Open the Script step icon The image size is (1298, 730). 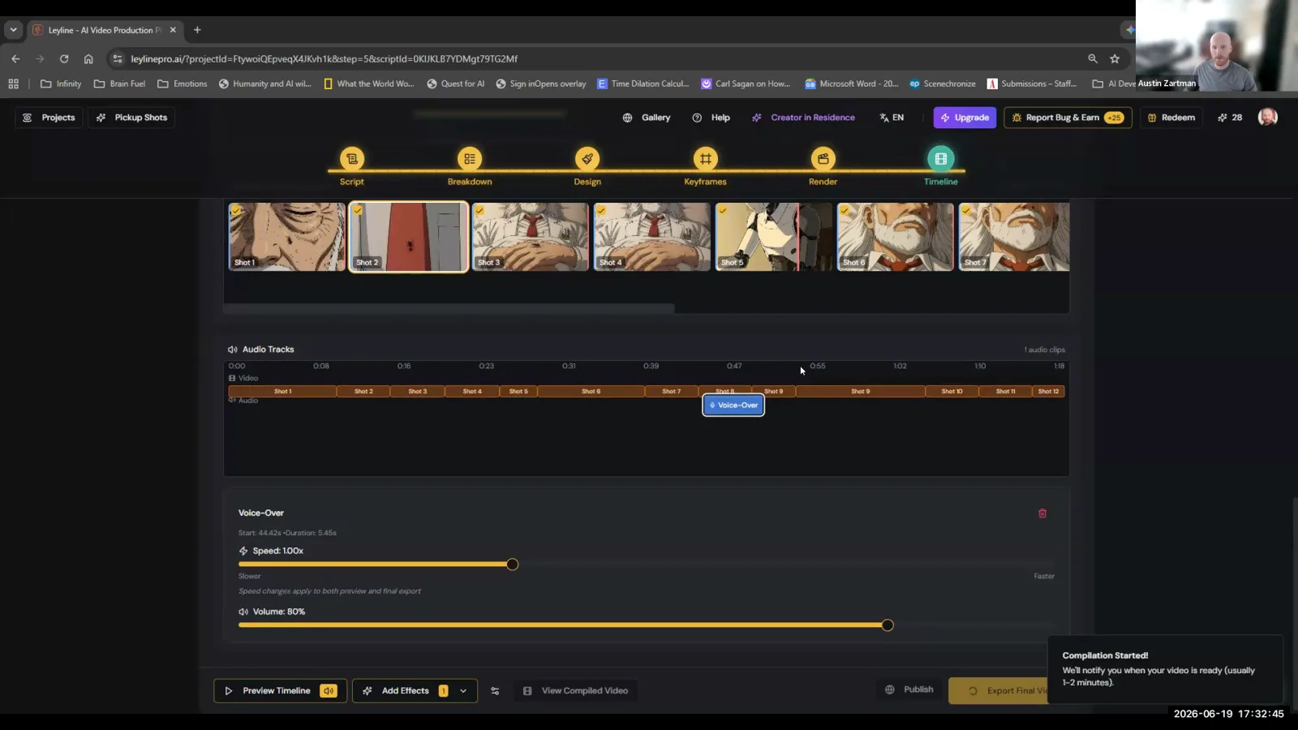coord(351,159)
